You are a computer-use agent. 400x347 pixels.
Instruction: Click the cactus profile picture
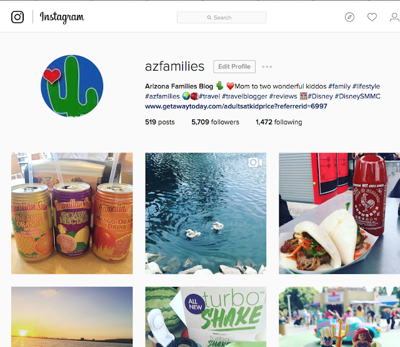click(x=72, y=86)
